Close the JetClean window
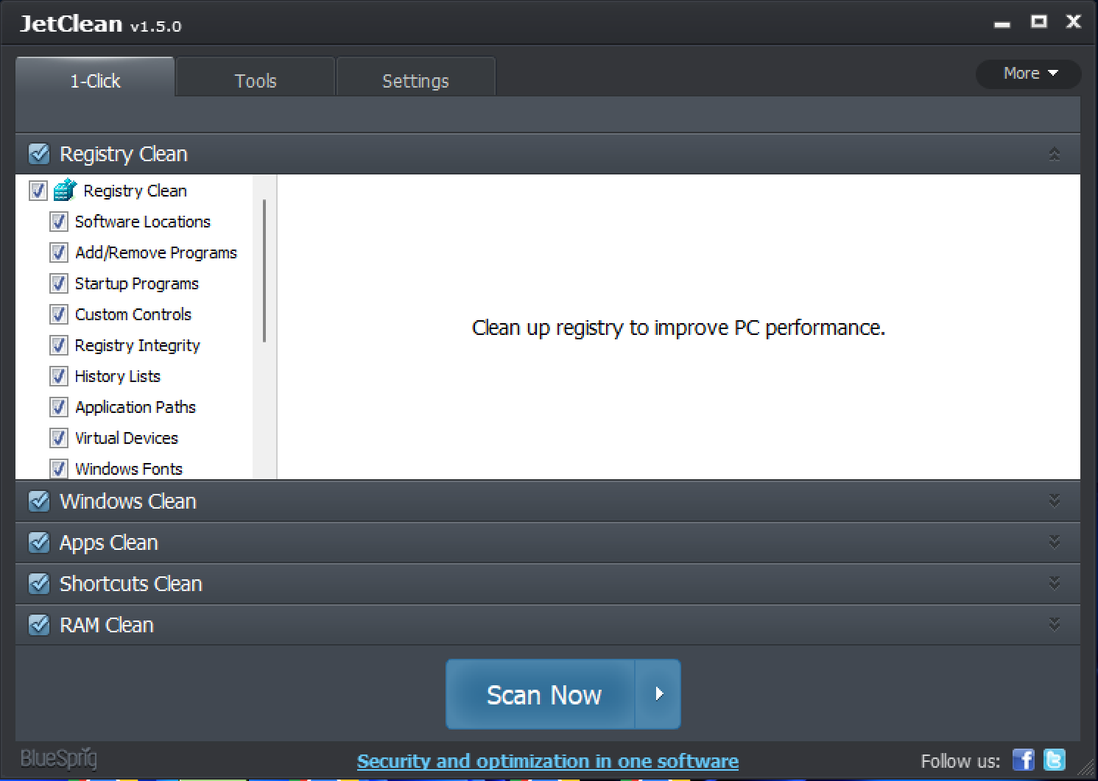Screen dimensions: 1098x781 1074,21
